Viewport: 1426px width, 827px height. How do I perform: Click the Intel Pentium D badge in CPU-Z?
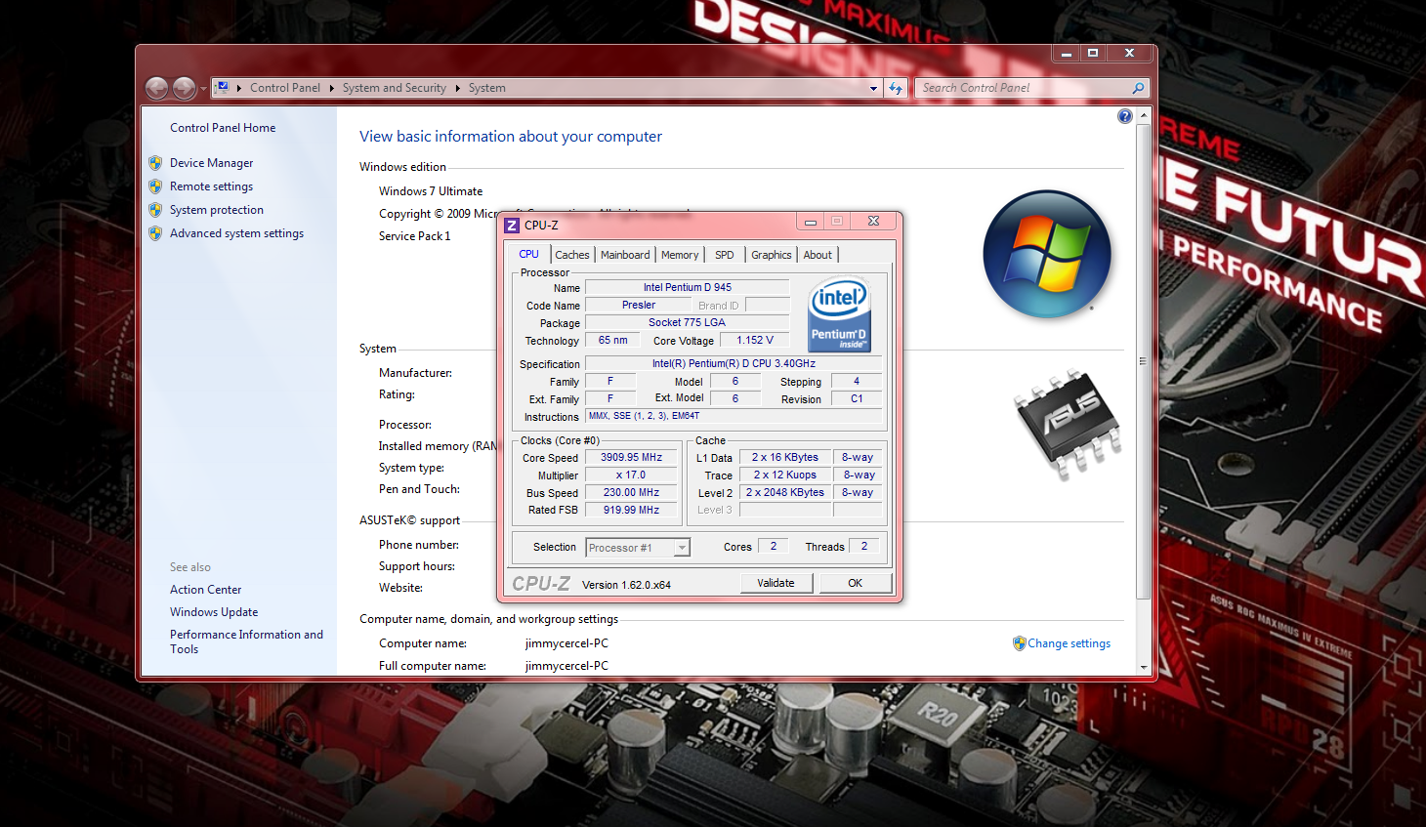pos(839,314)
